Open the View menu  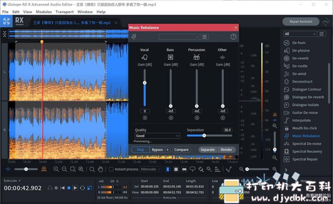(27, 12)
